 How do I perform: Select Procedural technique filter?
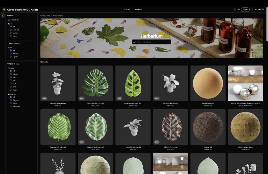pyautogui.click(x=11, y=106)
